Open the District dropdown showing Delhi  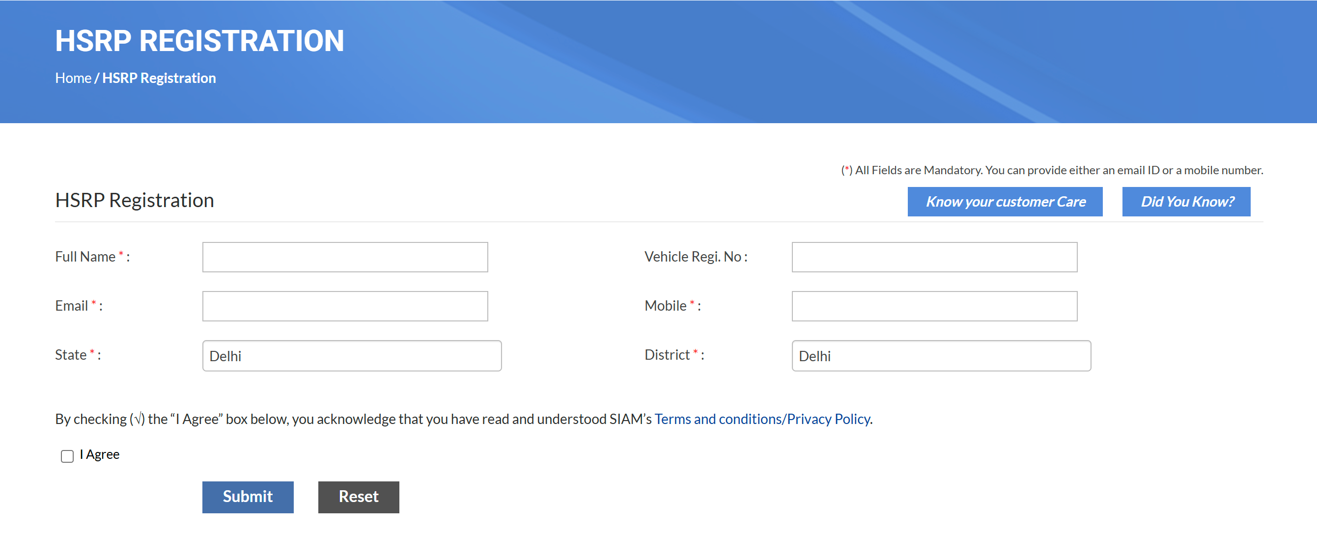click(x=941, y=355)
